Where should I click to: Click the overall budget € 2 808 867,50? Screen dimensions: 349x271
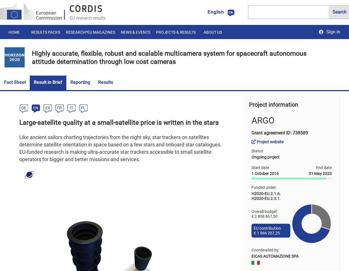tap(265, 217)
